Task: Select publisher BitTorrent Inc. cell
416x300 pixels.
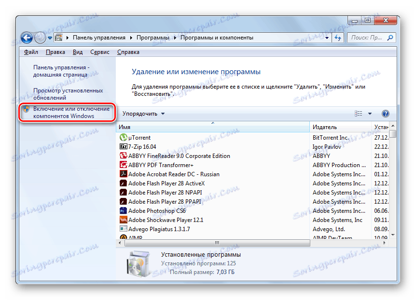Action: [331, 137]
